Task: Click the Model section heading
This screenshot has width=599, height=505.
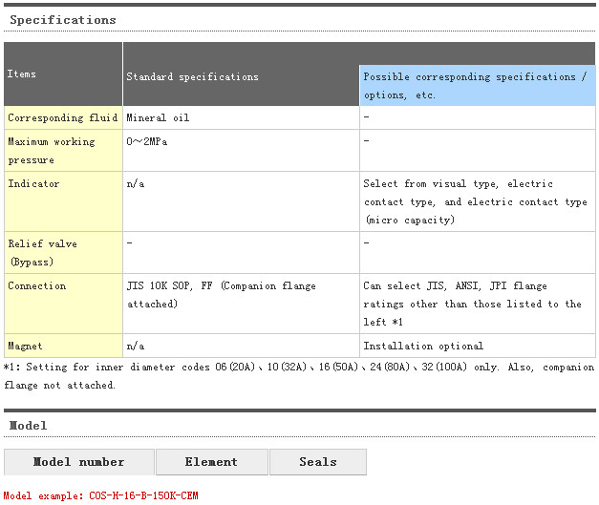Action: 28,425
